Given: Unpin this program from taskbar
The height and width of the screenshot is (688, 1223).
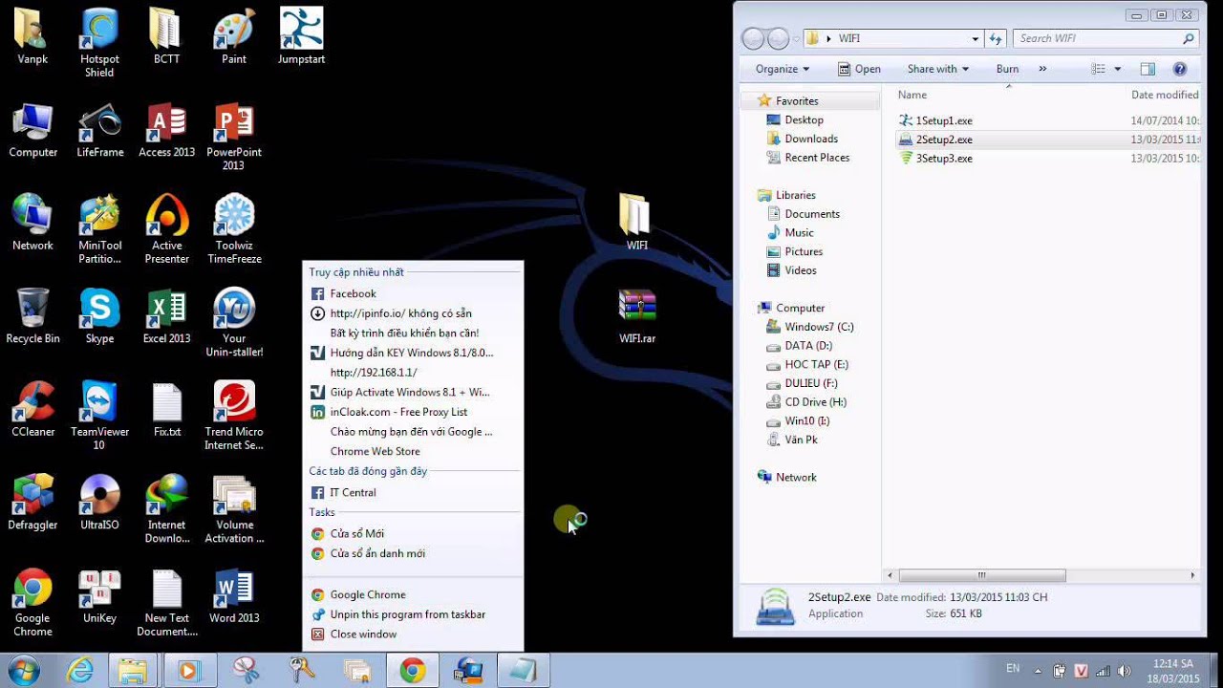Looking at the screenshot, I should (413, 614).
